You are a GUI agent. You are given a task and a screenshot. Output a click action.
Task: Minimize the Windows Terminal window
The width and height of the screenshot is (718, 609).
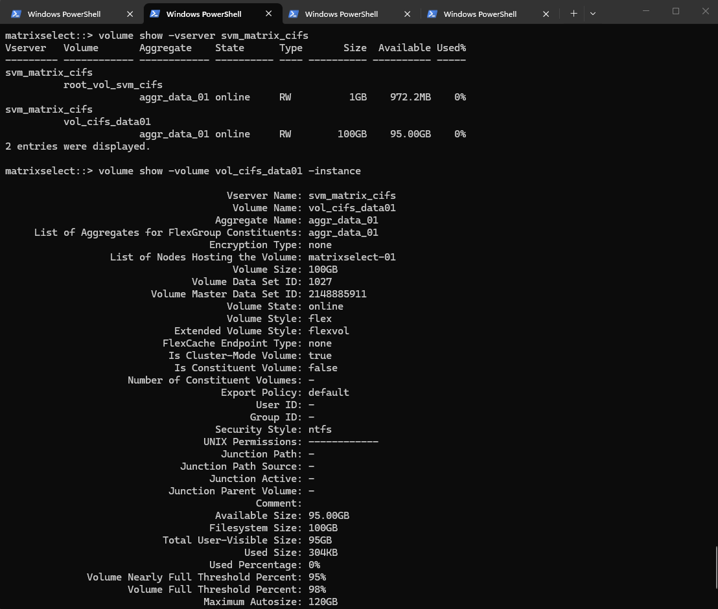(x=646, y=11)
